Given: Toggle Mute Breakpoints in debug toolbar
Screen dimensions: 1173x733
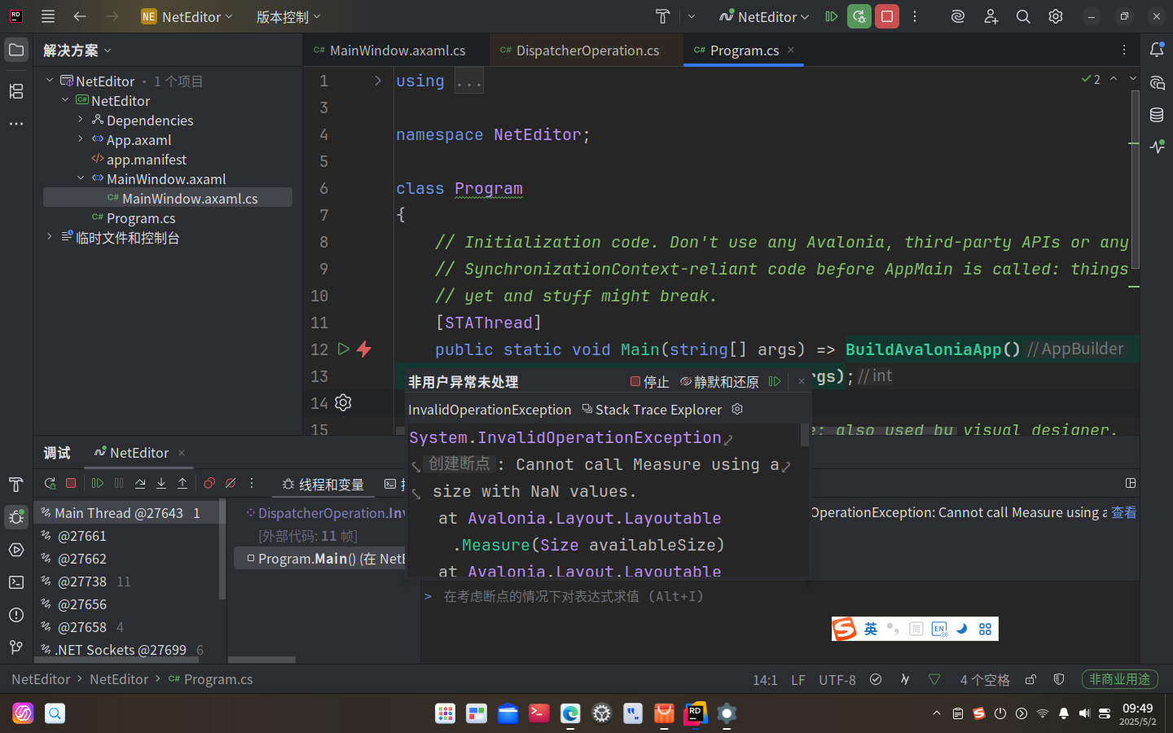Looking at the screenshot, I should (x=231, y=483).
